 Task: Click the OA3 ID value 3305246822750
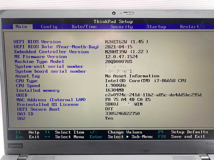[x=123, y=114]
